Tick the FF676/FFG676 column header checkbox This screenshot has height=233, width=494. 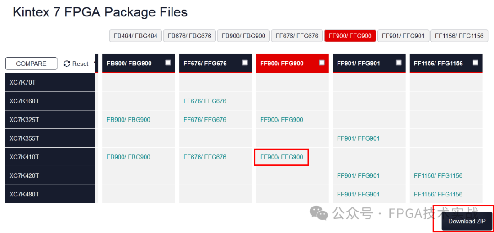pyautogui.click(x=245, y=63)
